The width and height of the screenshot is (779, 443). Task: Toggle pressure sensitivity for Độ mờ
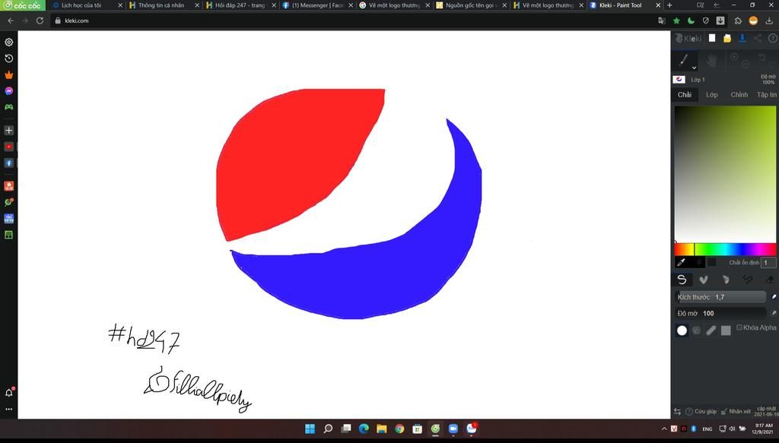pos(774,313)
